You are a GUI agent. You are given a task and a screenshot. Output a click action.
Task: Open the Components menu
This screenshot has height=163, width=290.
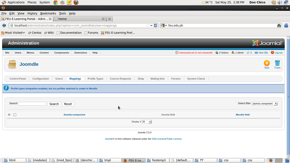pos(62,53)
